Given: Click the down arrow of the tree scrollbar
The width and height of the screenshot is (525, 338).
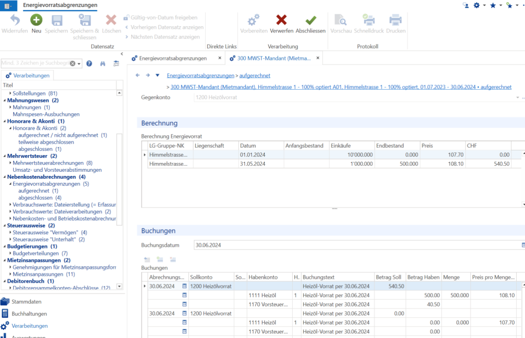Looking at the screenshot, I should 119,286.
